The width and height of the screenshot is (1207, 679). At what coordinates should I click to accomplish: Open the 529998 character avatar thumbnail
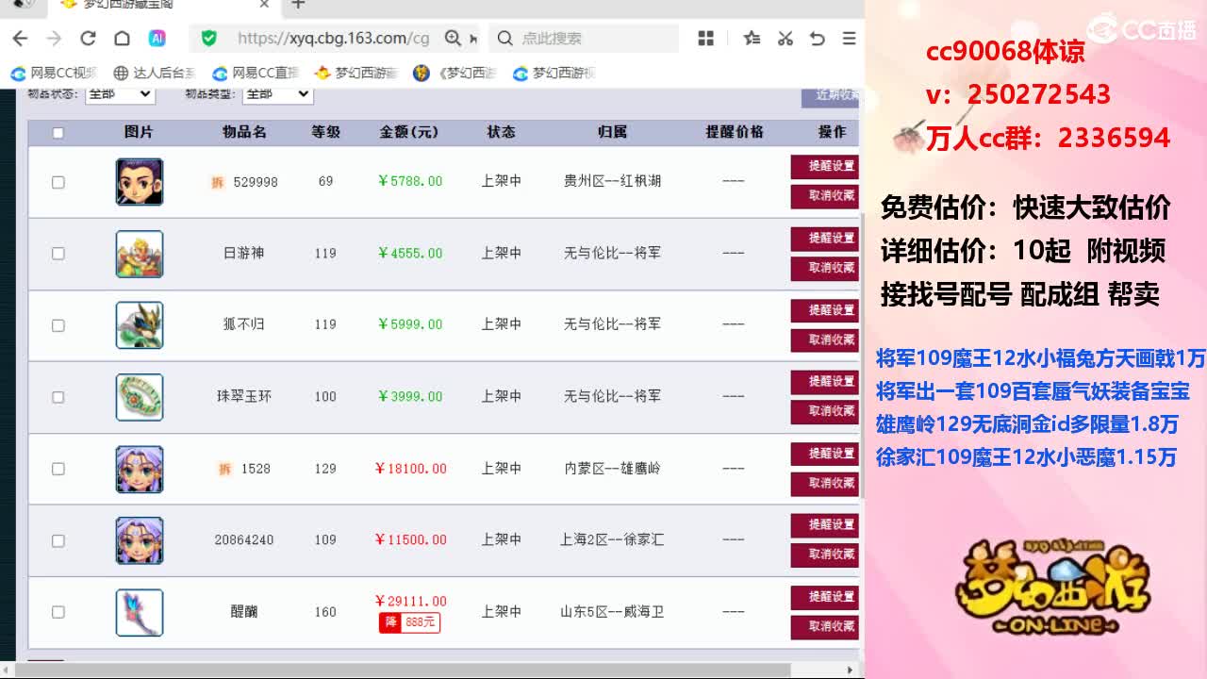point(140,182)
